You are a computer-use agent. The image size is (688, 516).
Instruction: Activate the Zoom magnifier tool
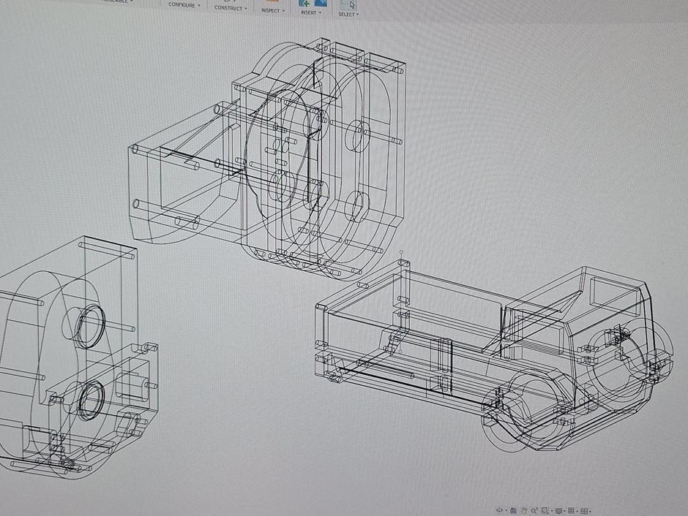[x=534, y=510]
